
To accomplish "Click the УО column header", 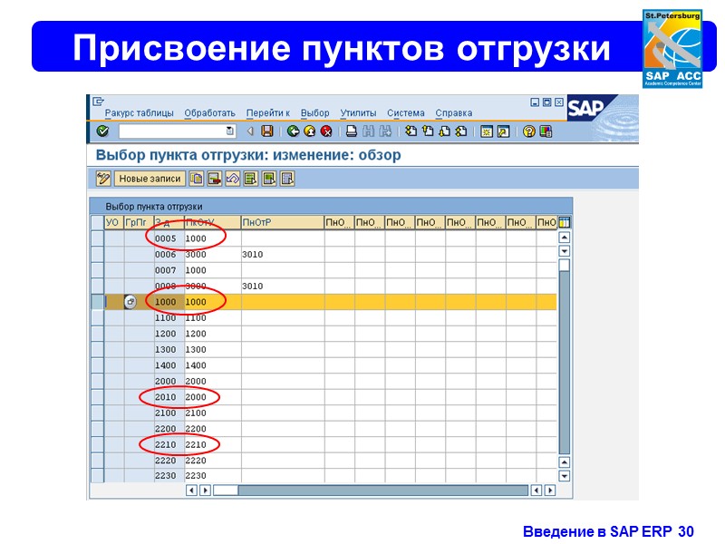I will (114, 222).
